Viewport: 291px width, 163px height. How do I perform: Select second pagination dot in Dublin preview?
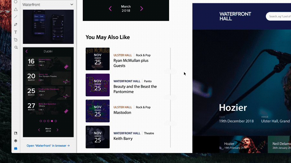click(44, 121)
